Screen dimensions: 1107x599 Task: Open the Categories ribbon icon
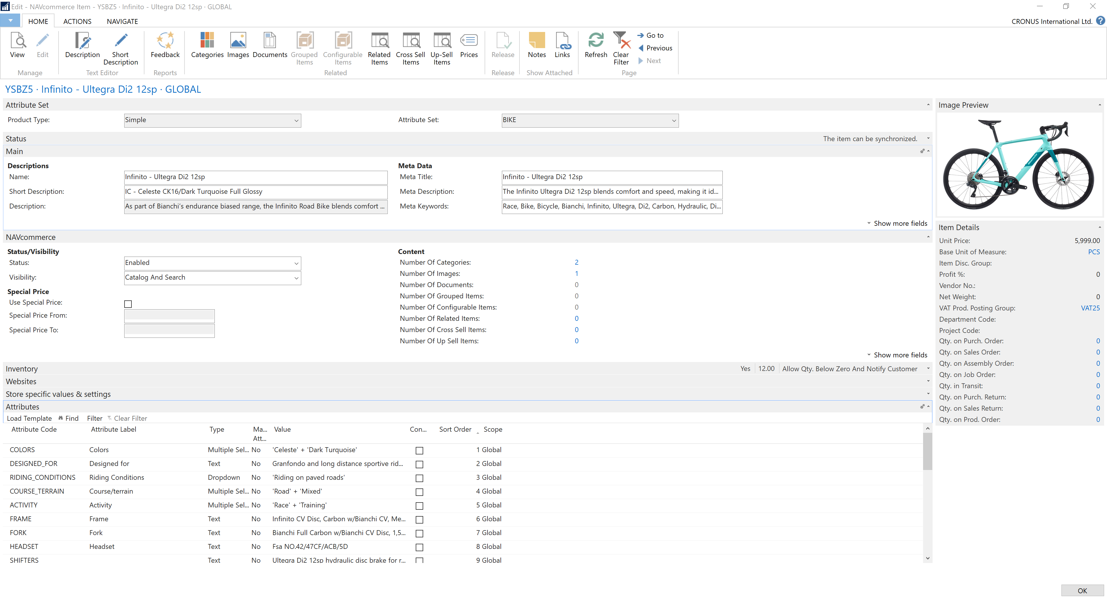[207, 45]
